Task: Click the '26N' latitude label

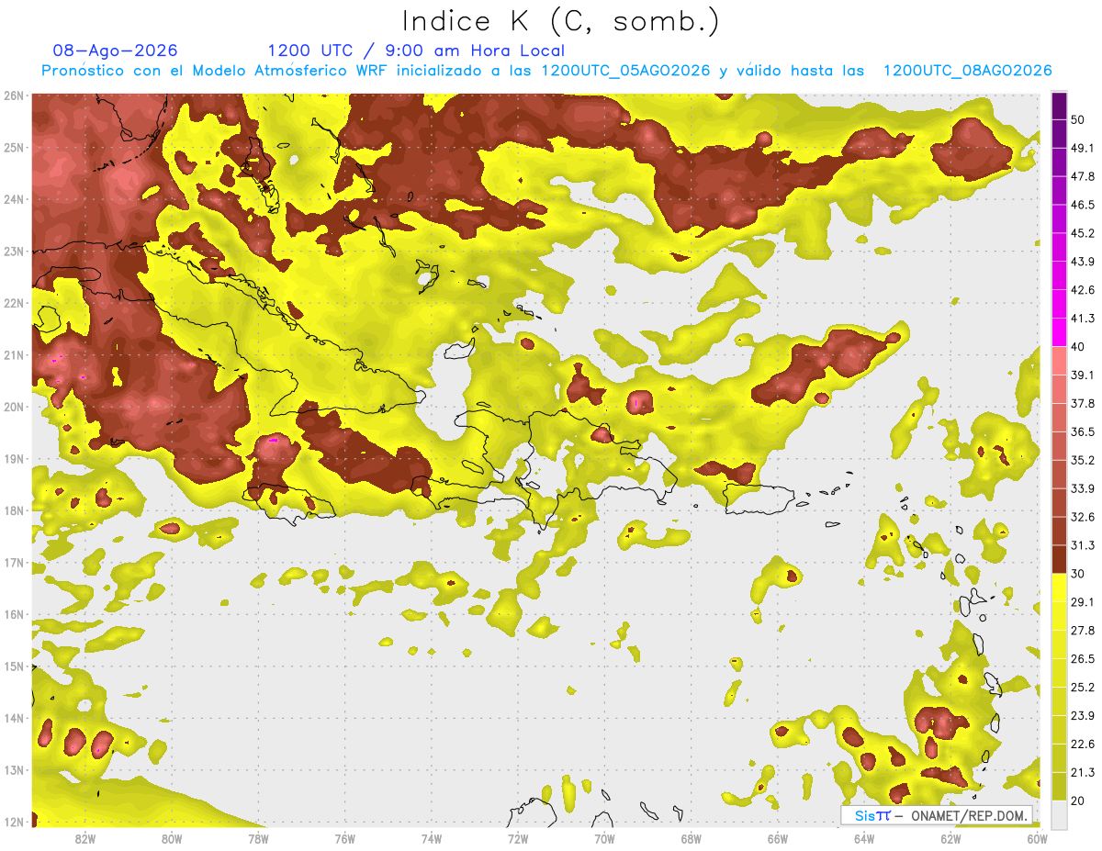Action: tap(14, 95)
